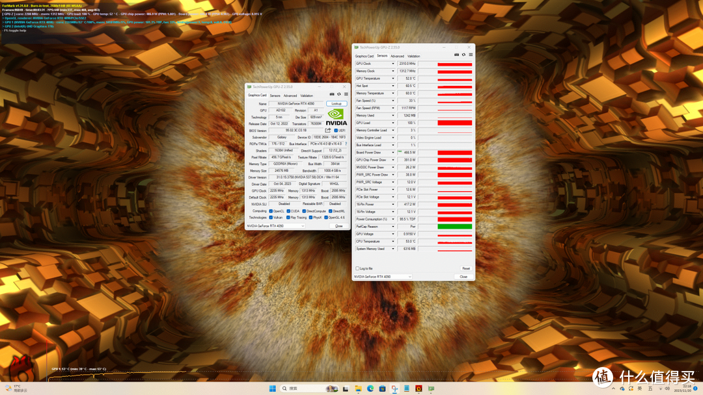Click the refresh icon in Sensors window
The height and width of the screenshot is (395, 703).
tap(463, 55)
